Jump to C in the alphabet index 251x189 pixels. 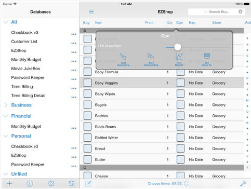point(247,56)
